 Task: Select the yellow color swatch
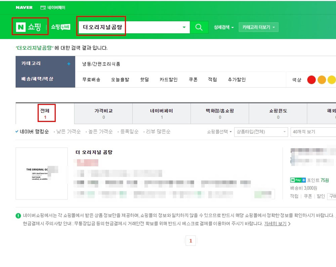(332, 80)
